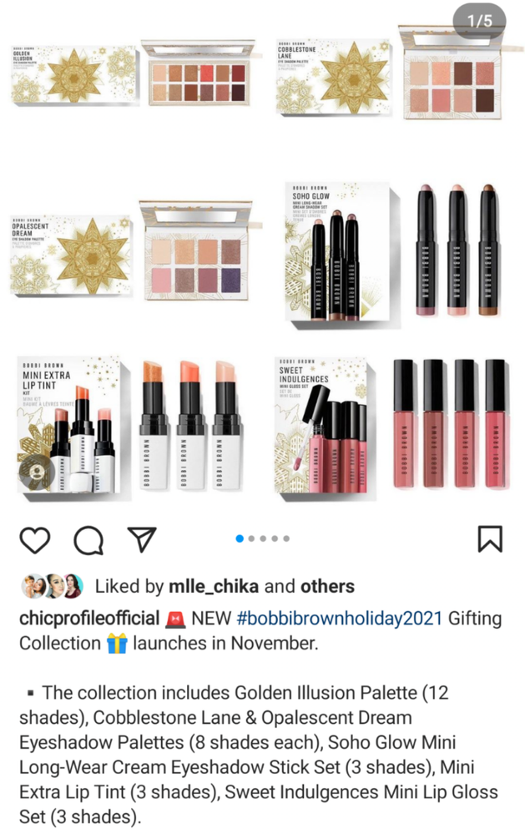Select the purple shade in Opalescent Dream palette
The height and width of the screenshot is (834, 525).
(x=231, y=280)
